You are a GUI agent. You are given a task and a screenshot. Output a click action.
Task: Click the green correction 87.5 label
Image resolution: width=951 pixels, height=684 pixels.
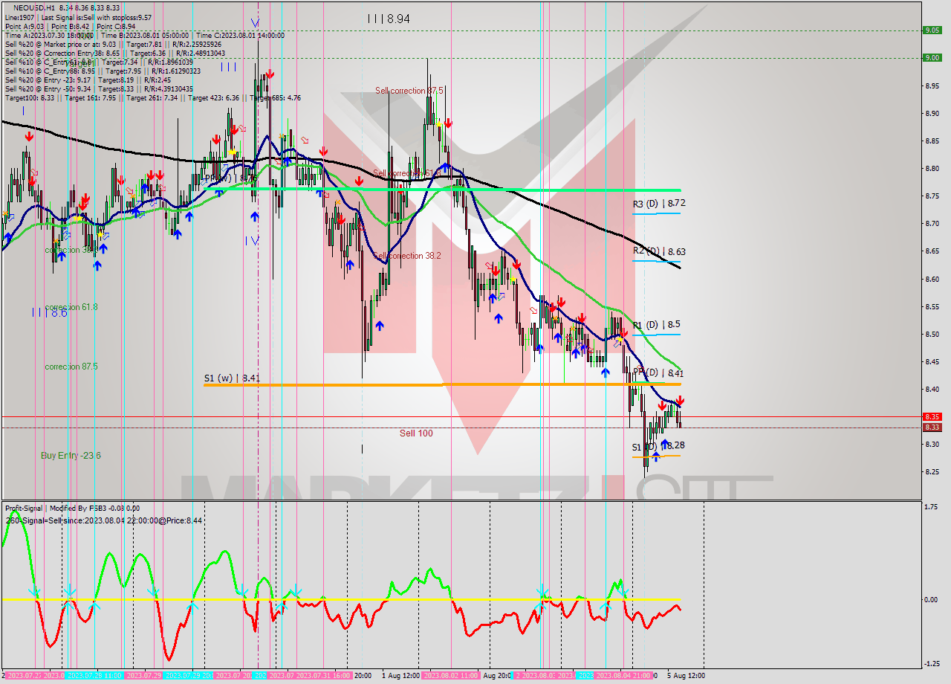click(x=71, y=367)
